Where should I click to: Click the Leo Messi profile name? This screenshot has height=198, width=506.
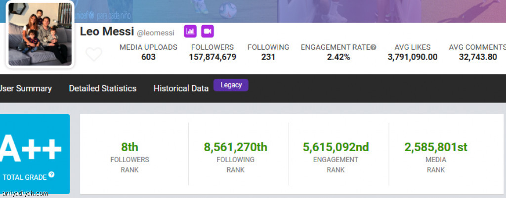click(107, 32)
